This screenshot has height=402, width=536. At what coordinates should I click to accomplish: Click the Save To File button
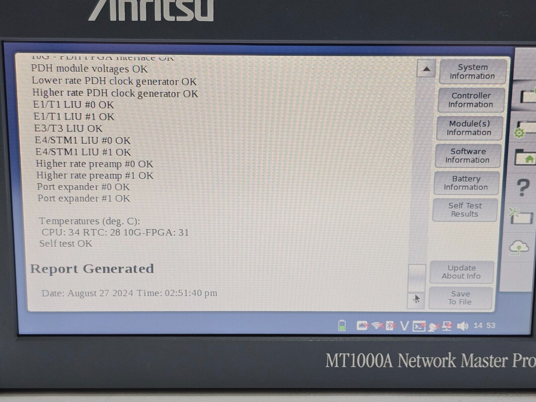[461, 298]
